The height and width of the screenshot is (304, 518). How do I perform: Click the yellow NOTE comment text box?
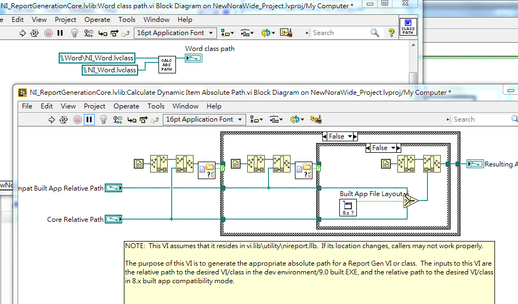[x=309, y=272]
